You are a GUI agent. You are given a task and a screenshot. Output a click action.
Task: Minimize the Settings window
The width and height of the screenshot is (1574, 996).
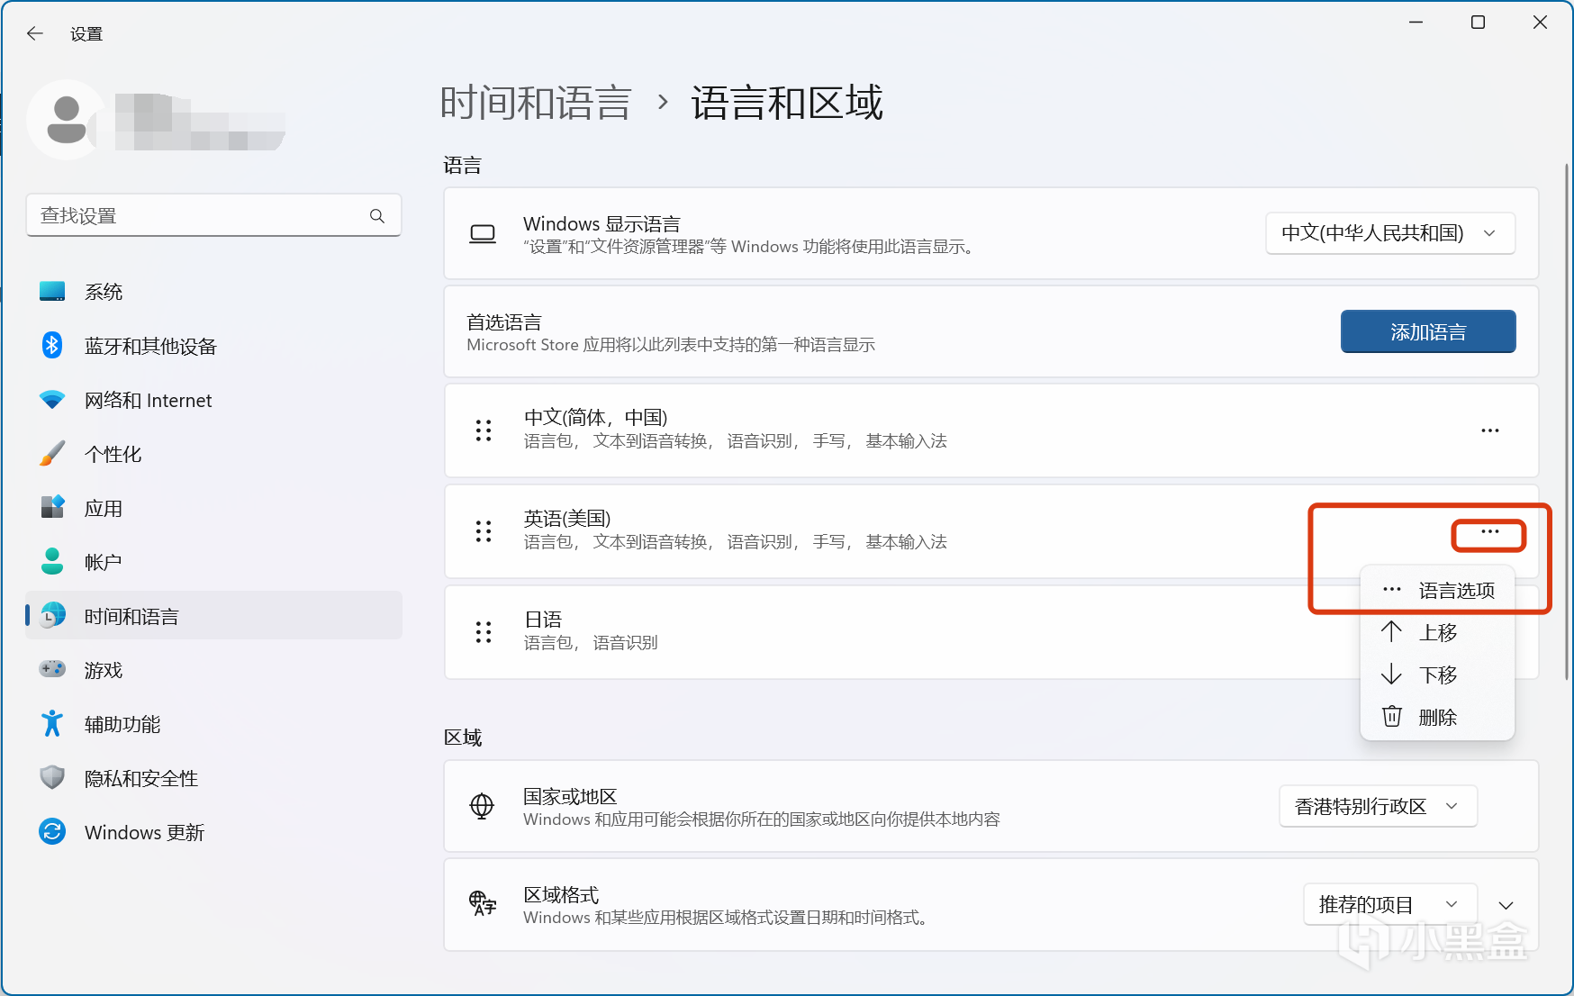click(x=1416, y=23)
